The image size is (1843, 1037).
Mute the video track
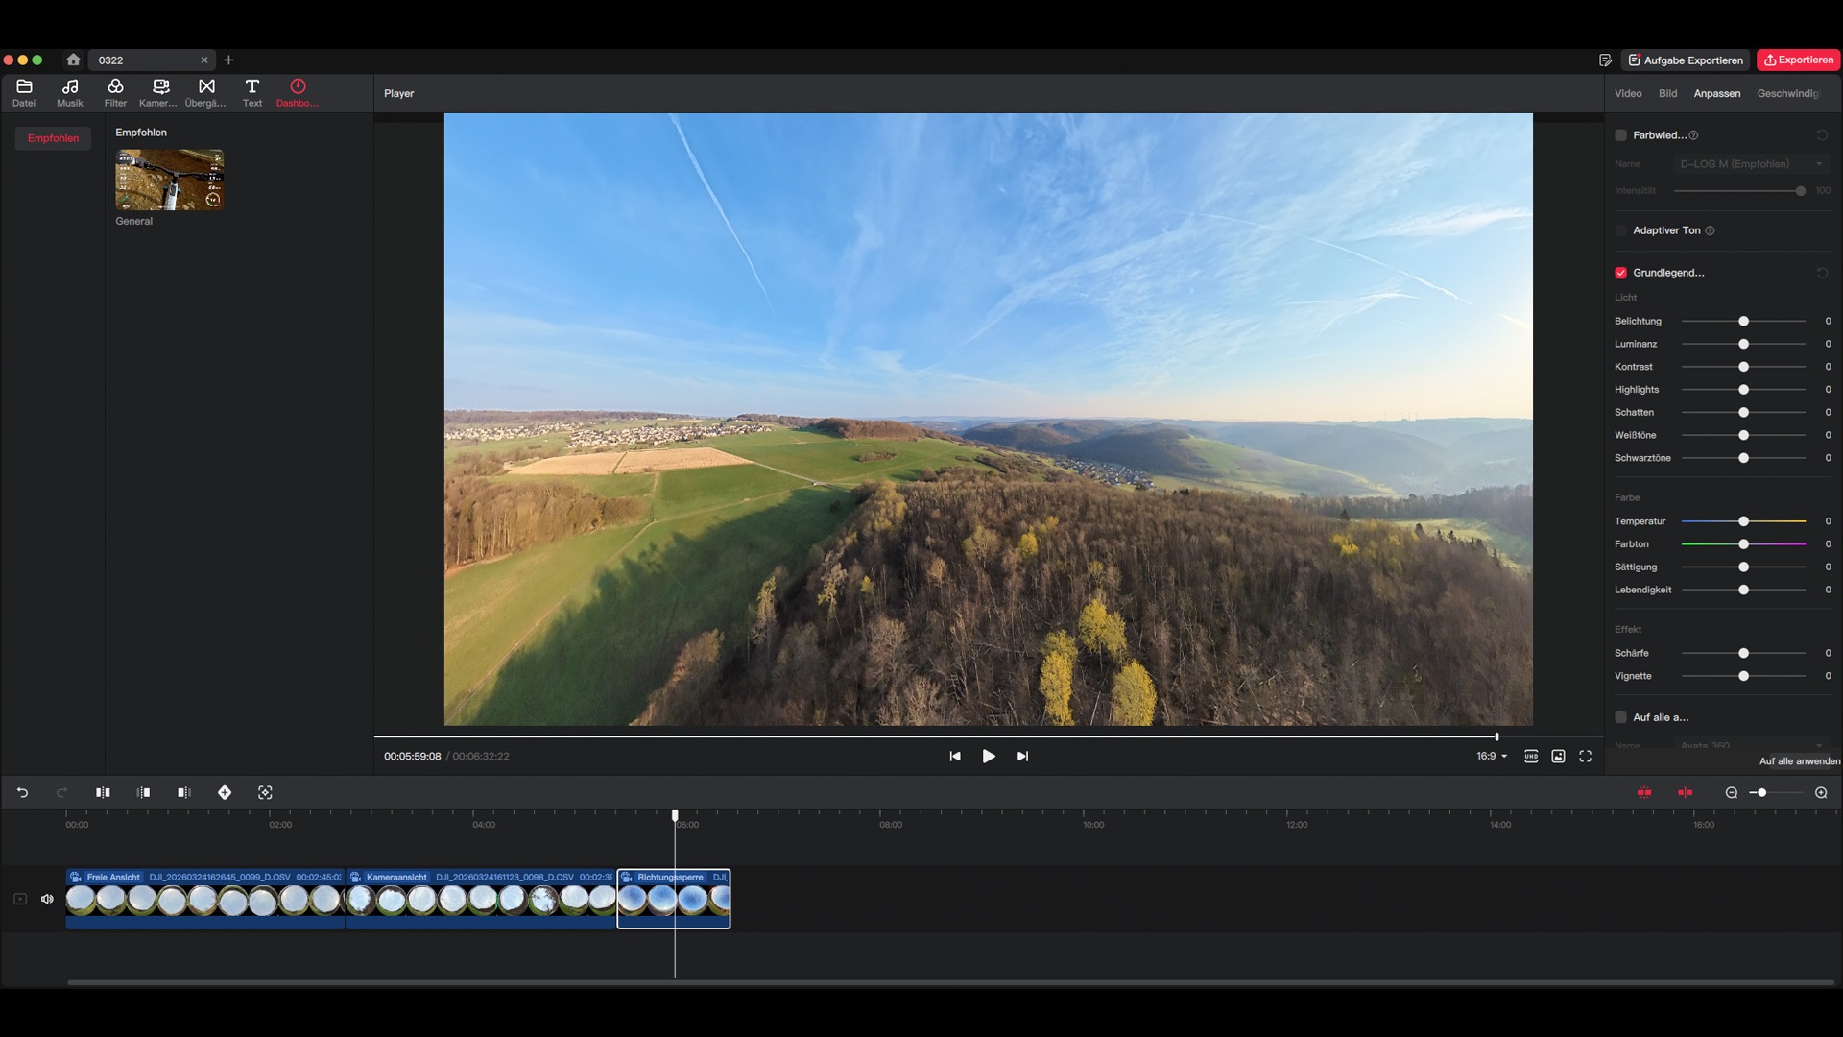click(x=47, y=899)
